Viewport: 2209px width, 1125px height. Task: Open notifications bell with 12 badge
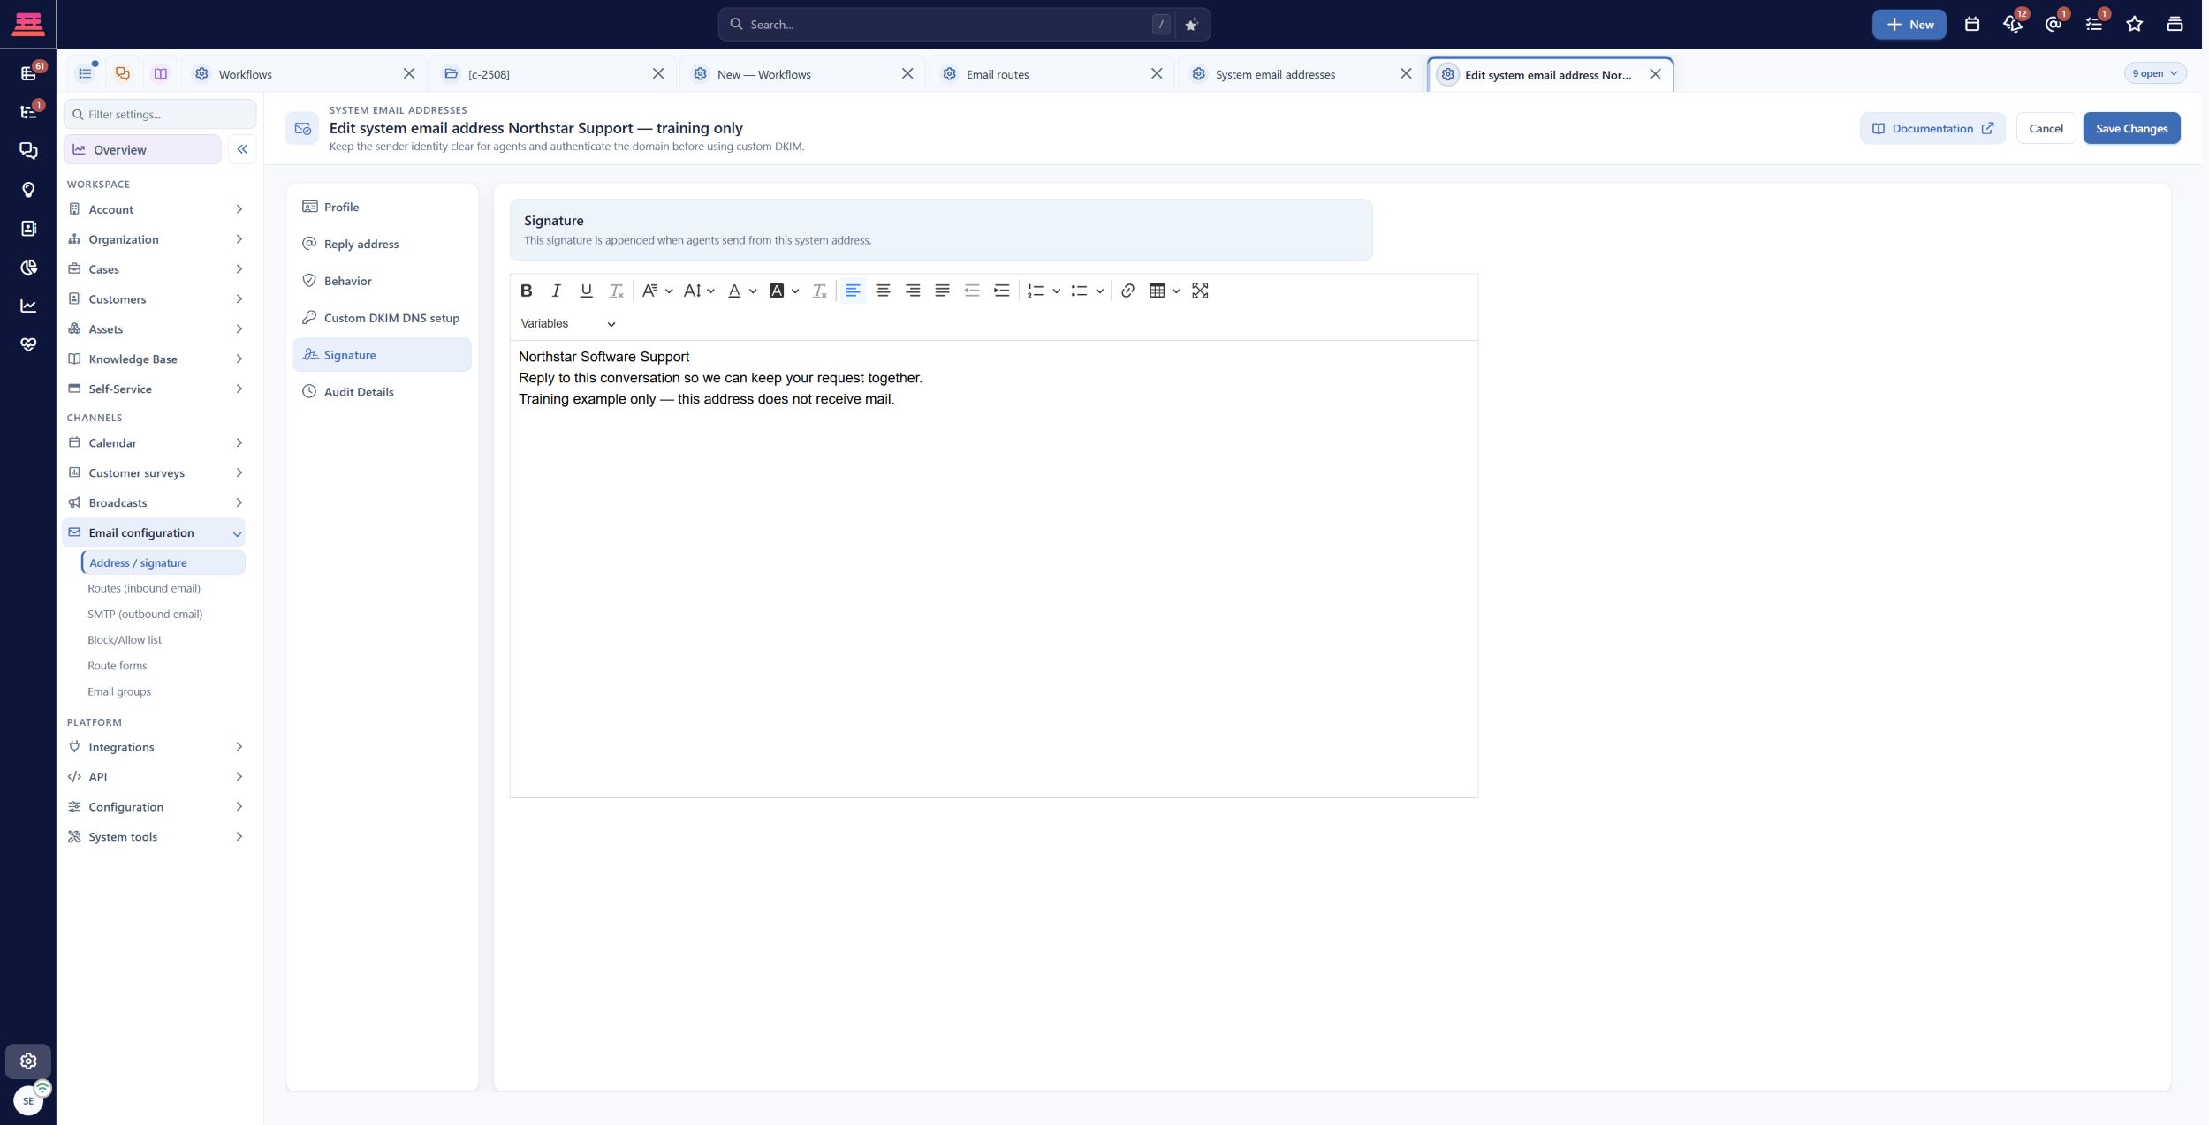pos(2013,25)
